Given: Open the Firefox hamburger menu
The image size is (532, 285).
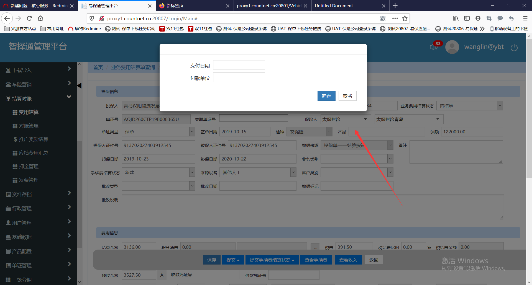Looking at the screenshot, I should coord(525,18).
